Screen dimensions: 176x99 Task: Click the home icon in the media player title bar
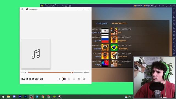point(22,9)
